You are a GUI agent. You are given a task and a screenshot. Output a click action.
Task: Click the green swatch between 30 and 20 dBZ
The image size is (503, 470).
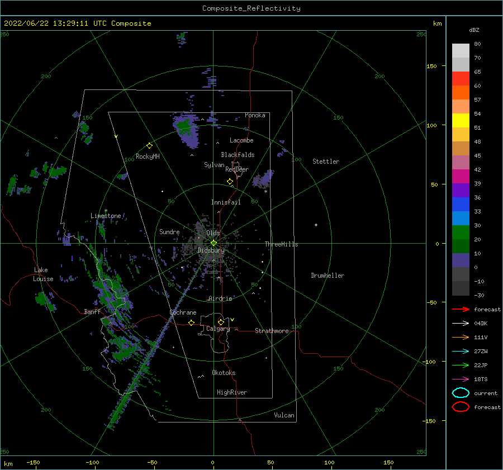pos(461,232)
